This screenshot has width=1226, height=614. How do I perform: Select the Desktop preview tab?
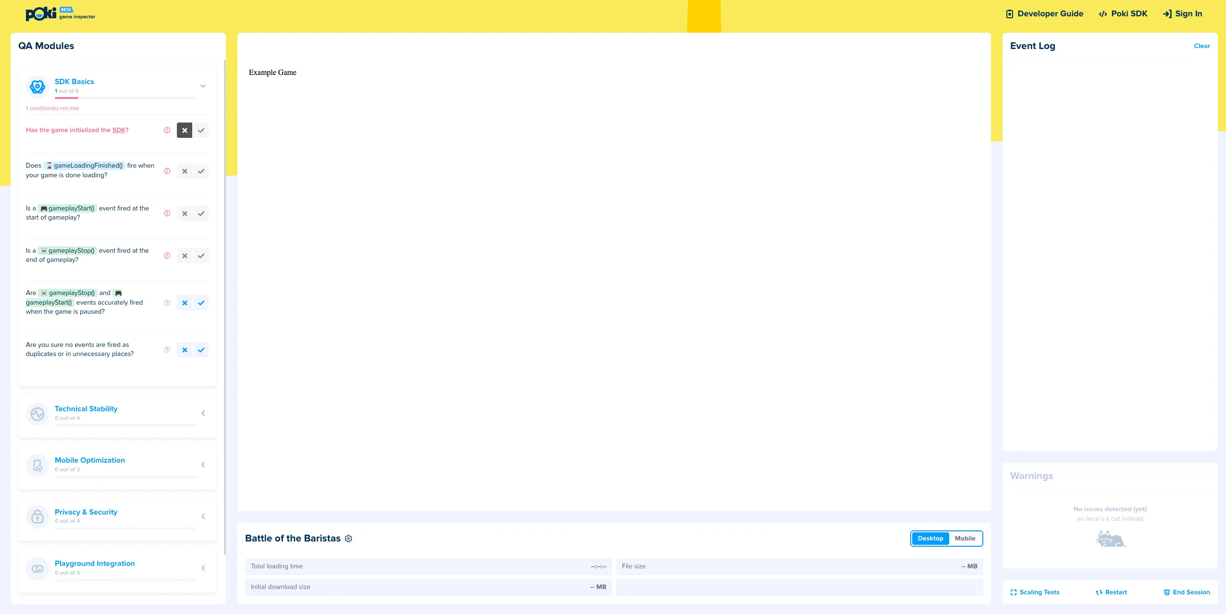(x=930, y=539)
